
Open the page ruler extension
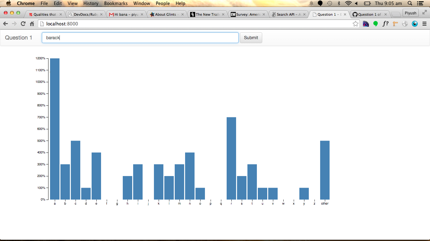click(395, 24)
